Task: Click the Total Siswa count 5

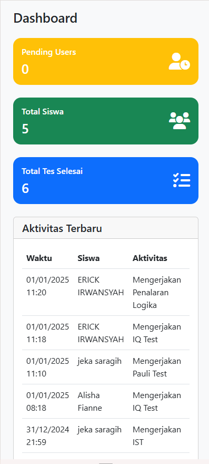Action: [x=25, y=129]
